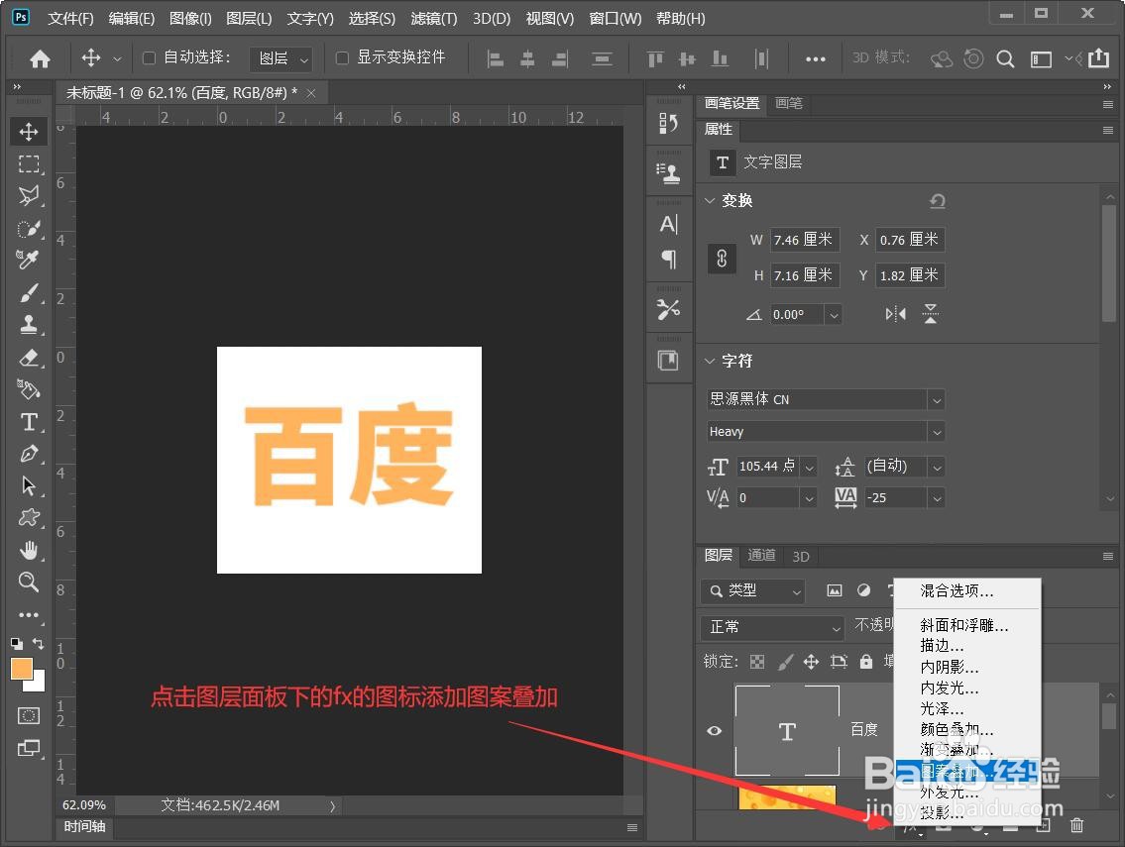Click the Delete layer trash icon
Viewport: 1125px width, 847px height.
pyautogui.click(x=1076, y=825)
